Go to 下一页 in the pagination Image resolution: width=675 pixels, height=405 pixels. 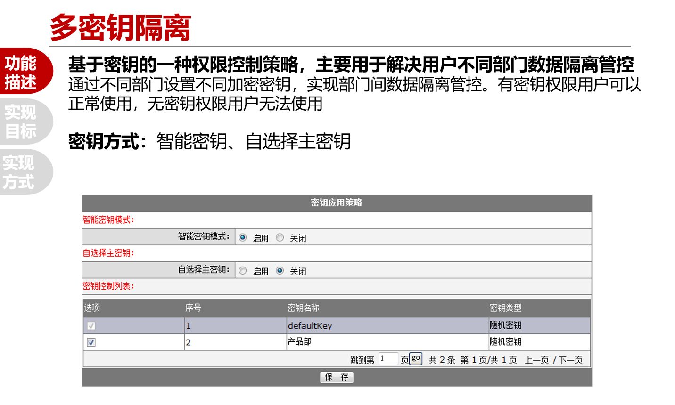[571, 360]
